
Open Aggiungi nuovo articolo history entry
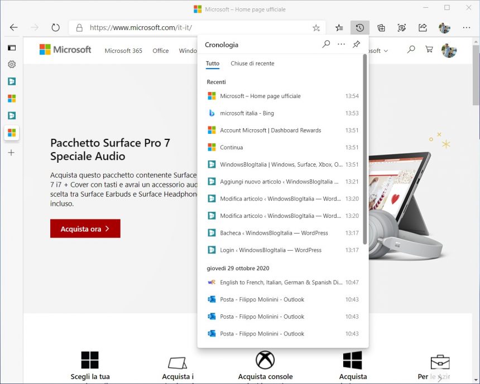click(x=283, y=182)
